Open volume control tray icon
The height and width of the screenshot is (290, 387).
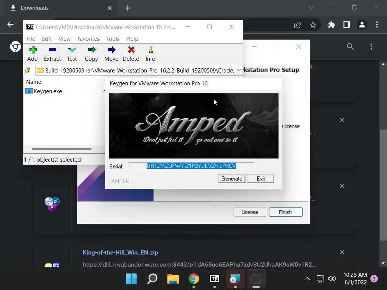(x=332, y=279)
